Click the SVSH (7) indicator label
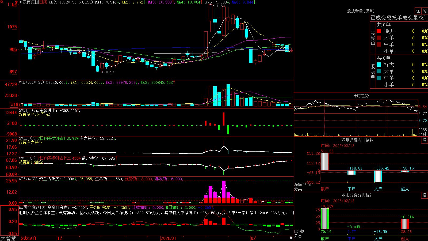This screenshot has height=241, width=428. pyautogui.click(x=27, y=158)
